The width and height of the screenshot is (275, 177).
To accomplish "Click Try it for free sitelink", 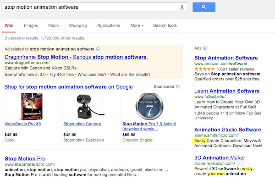I will pyautogui.click(x=61, y=75).
